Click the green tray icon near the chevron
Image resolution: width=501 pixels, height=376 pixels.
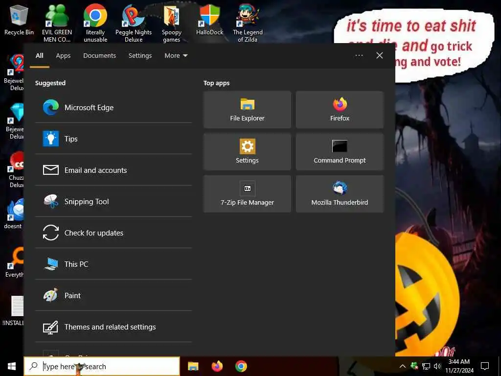414,366
